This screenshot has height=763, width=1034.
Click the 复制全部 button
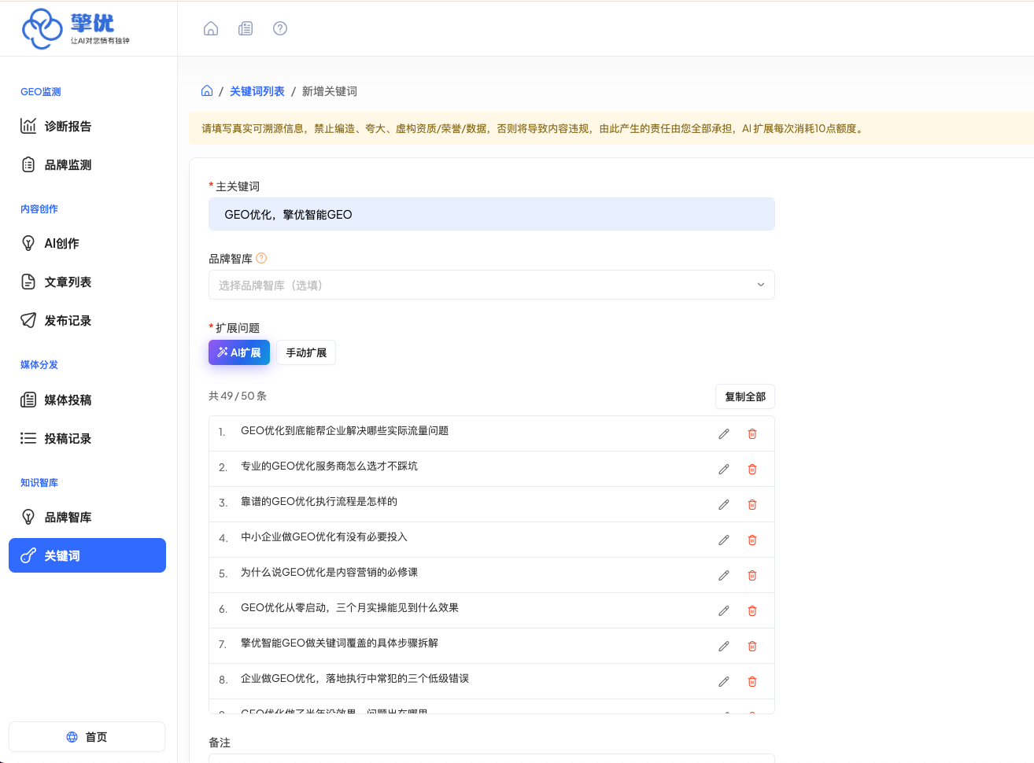(x=745, y=396)
